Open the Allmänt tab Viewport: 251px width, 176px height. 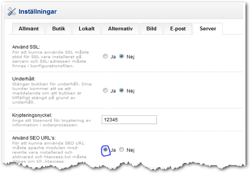28,29
